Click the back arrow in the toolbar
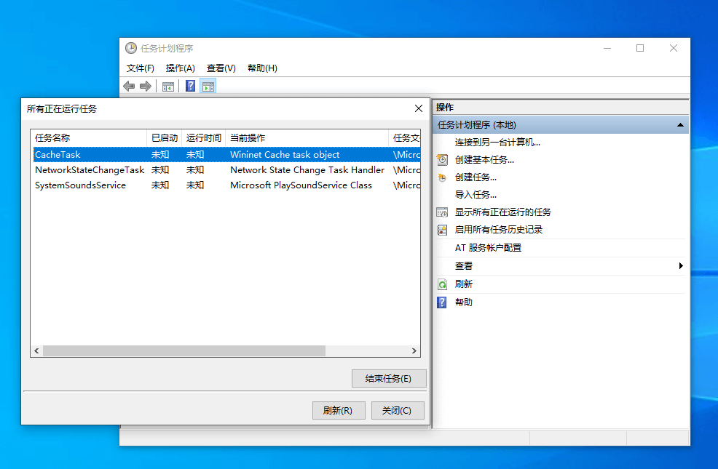 (129, 87)
